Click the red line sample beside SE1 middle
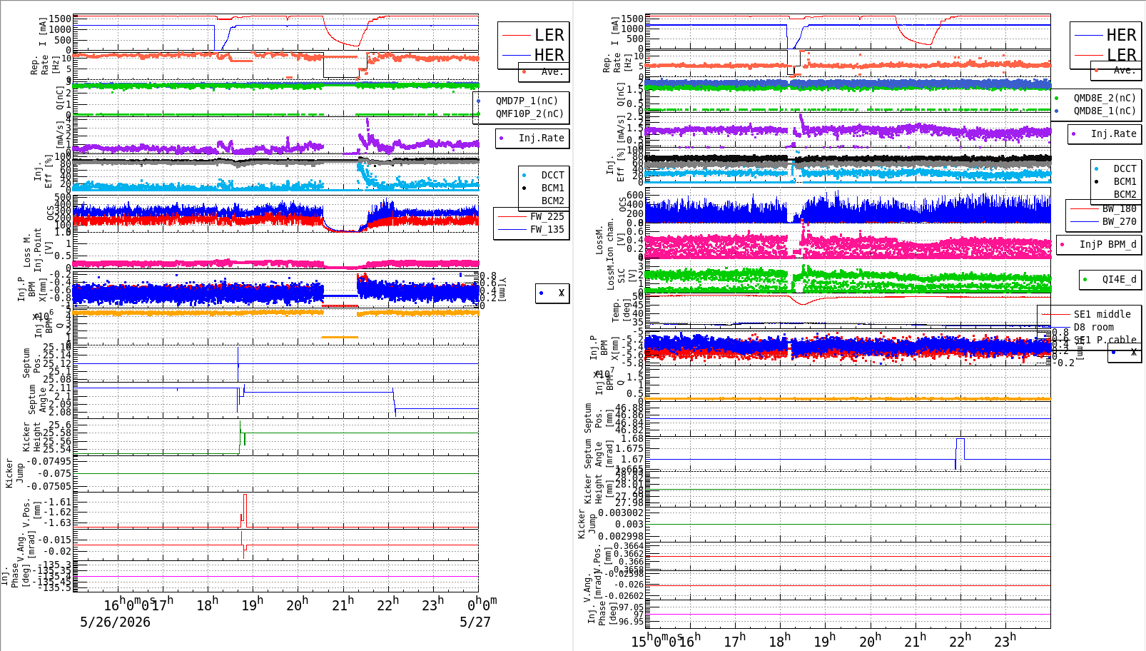This screenshot has height=651, width=1146. pos(1055,314)
